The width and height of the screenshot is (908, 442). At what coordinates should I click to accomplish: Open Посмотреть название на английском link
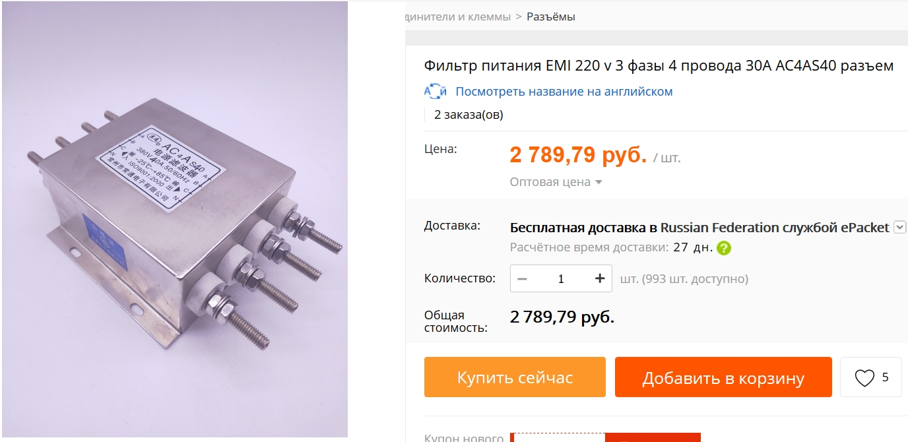[564, 92]
